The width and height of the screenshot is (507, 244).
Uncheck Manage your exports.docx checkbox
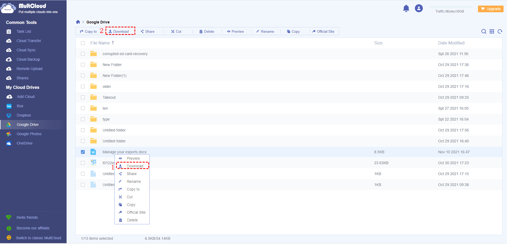point(83,152)
